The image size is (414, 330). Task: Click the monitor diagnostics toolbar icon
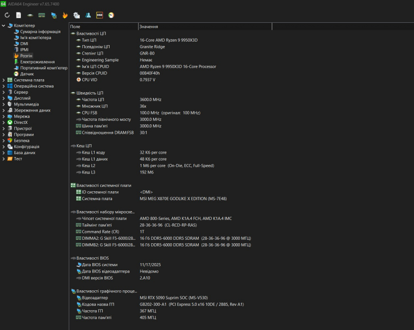click(x=54, y=15)
